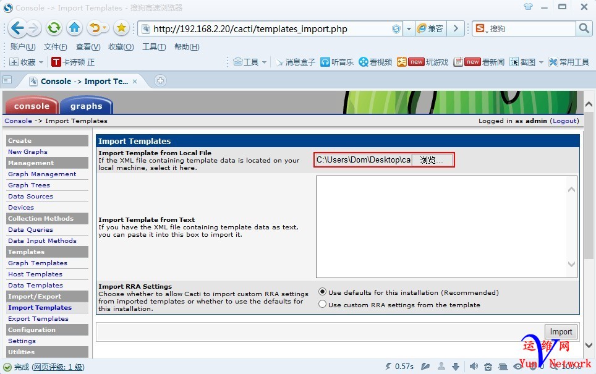Click the speaker mute icon in status bar
This screenshot has width=596, height=374.
[474, 367]
